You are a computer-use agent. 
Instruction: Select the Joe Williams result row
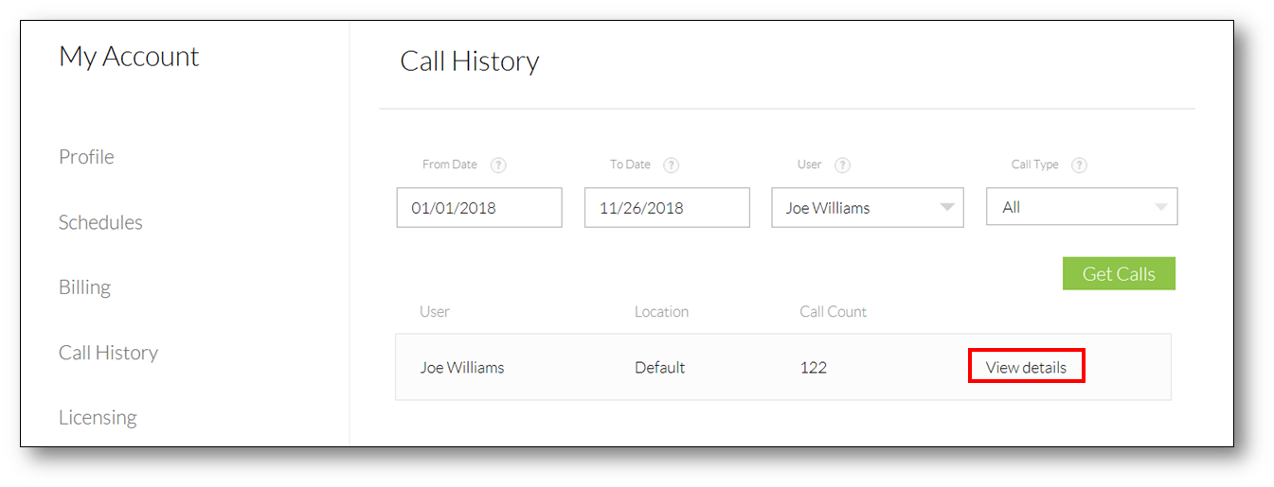coord(783,367)
